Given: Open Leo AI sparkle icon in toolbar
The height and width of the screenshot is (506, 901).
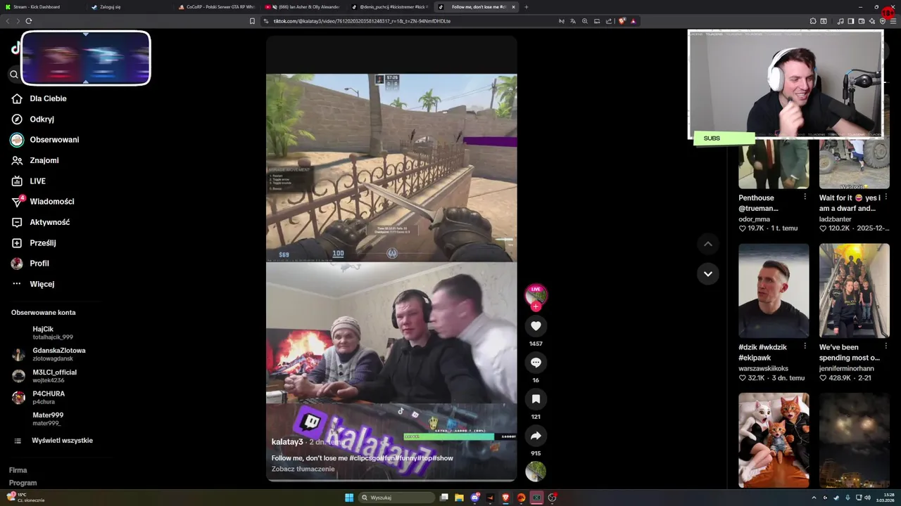Looking at the screenshot, I should [x=873, y=21].
